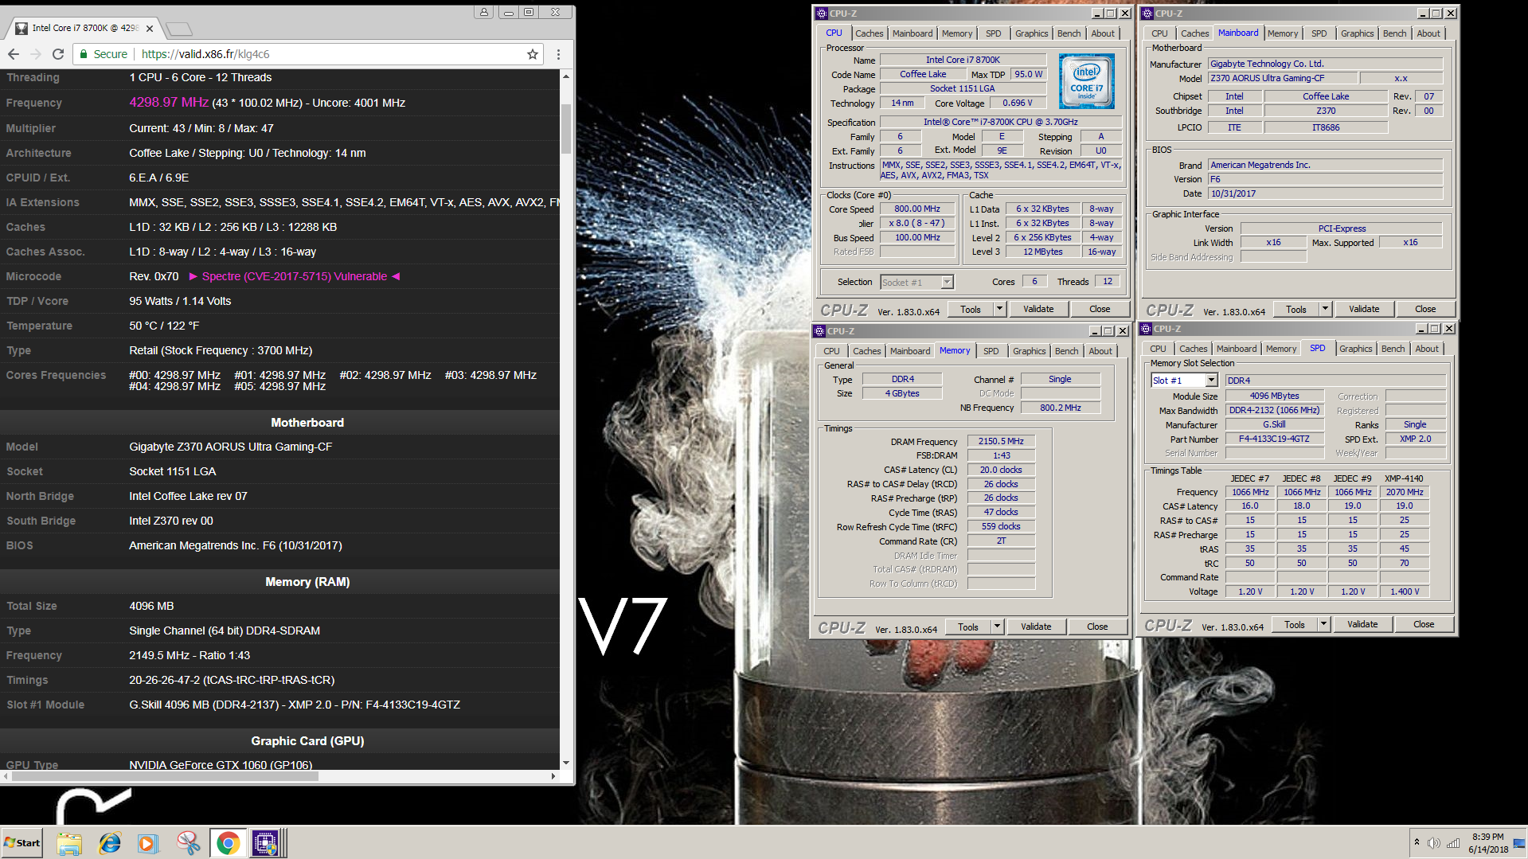Launch Internet Explorer from taskbar

coord(109,843)
